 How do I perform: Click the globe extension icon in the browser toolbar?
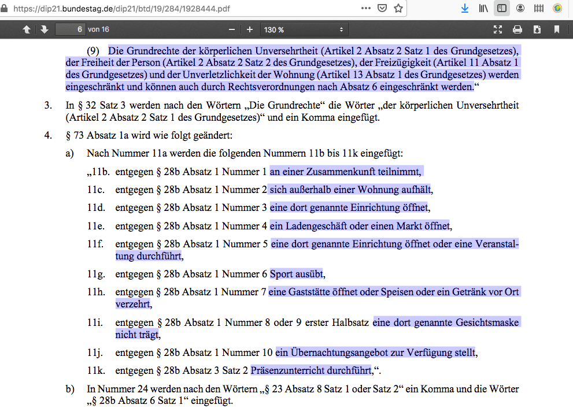[557, 8]
